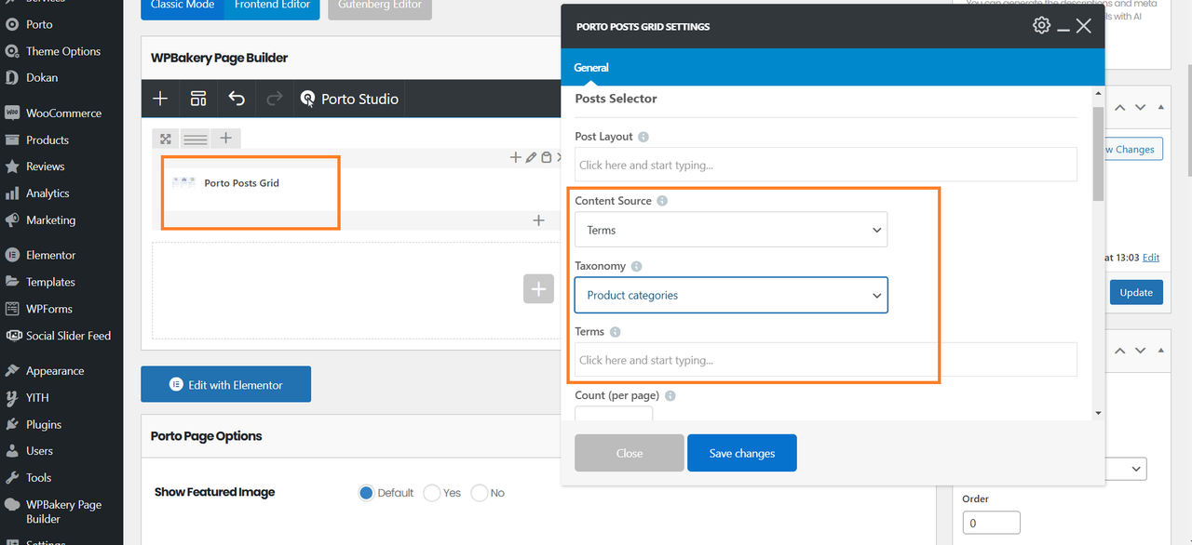Click the add column plus icon on row tab
1192x545 pixels.
coord(225,139)
